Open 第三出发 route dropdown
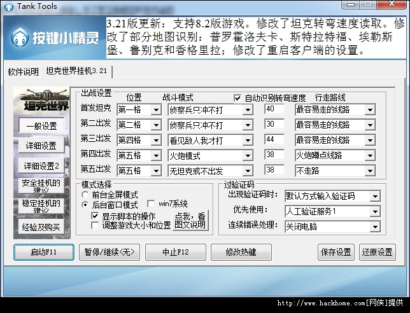This screenshot has height=313, width=410. click(336, 141)
